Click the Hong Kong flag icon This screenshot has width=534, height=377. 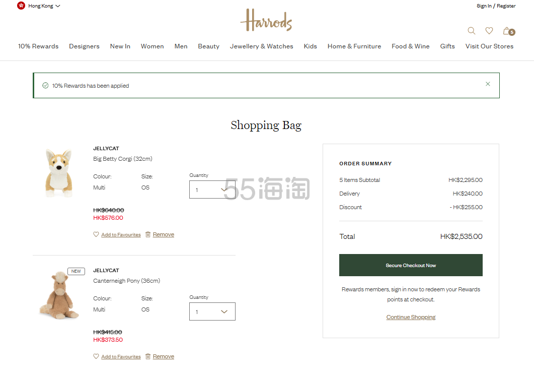[x=21, y=6]
